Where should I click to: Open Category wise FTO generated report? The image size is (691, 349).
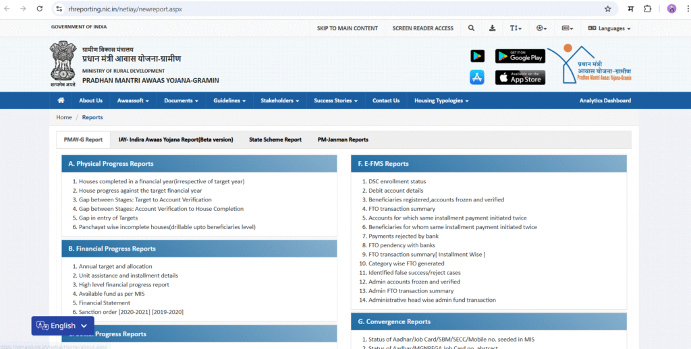click(x=406, y=263)
